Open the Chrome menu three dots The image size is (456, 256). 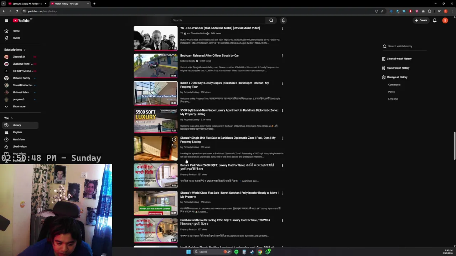[x=452, y=11]
